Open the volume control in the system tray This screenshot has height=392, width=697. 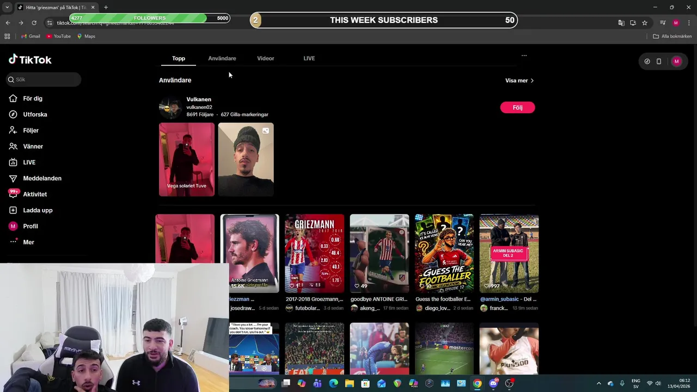(658, 383)
